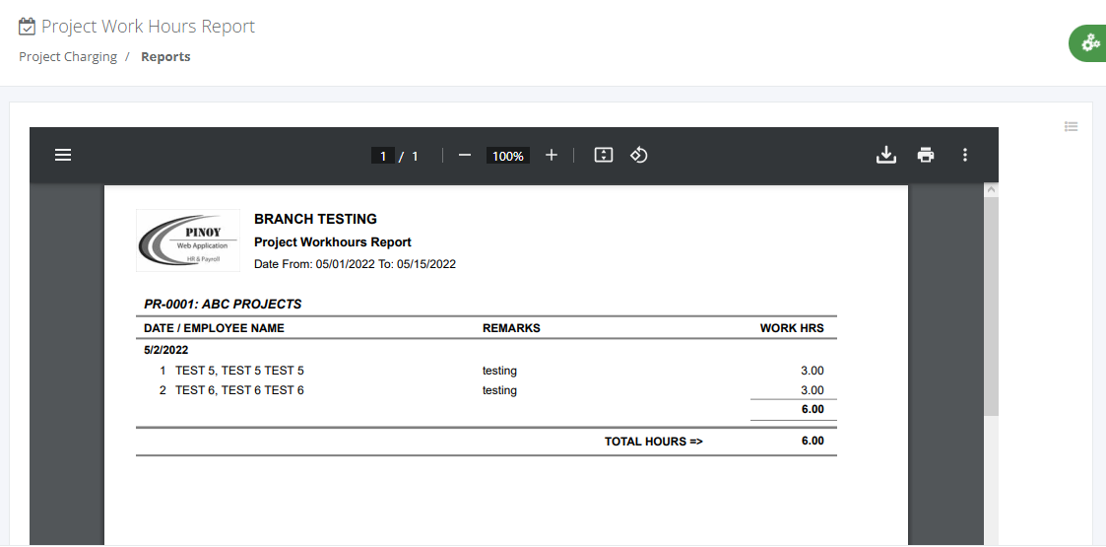
Task: Open the list icon above the PDF panel
Action: click(x=1072, y=126)
